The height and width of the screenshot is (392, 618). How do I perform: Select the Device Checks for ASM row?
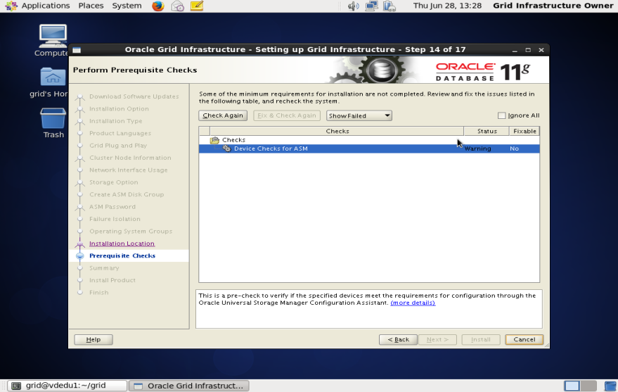[x=369, y=148]
